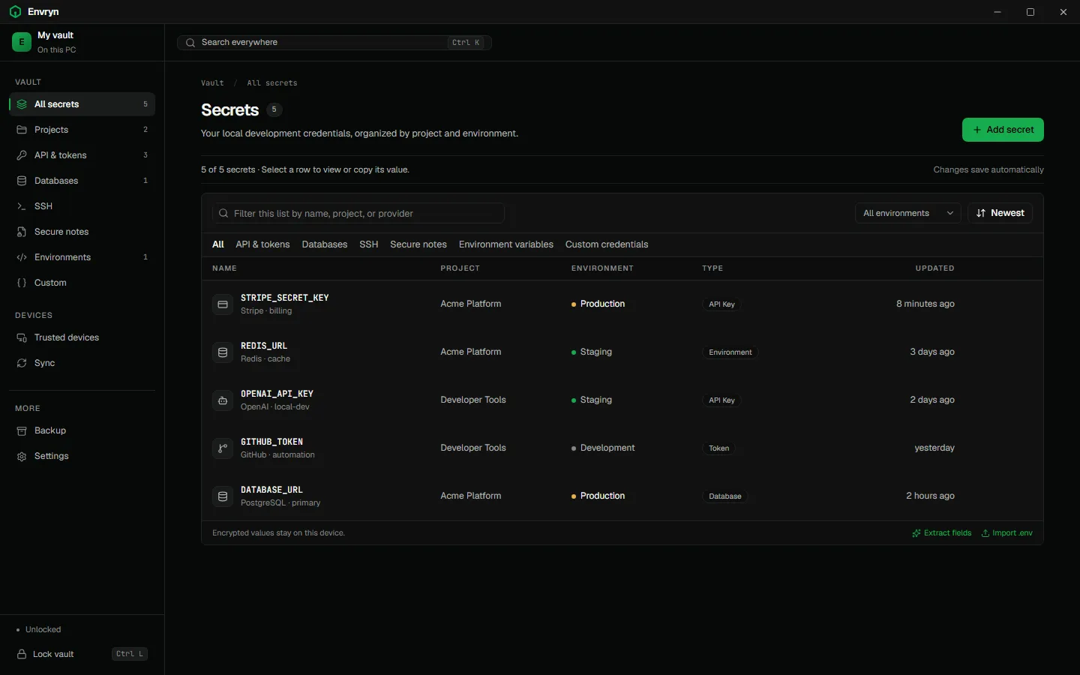Image resolution: width=1080 pixels, height=675 pixels.
Task: Click the Lock vault button
Action: (82, 654)
